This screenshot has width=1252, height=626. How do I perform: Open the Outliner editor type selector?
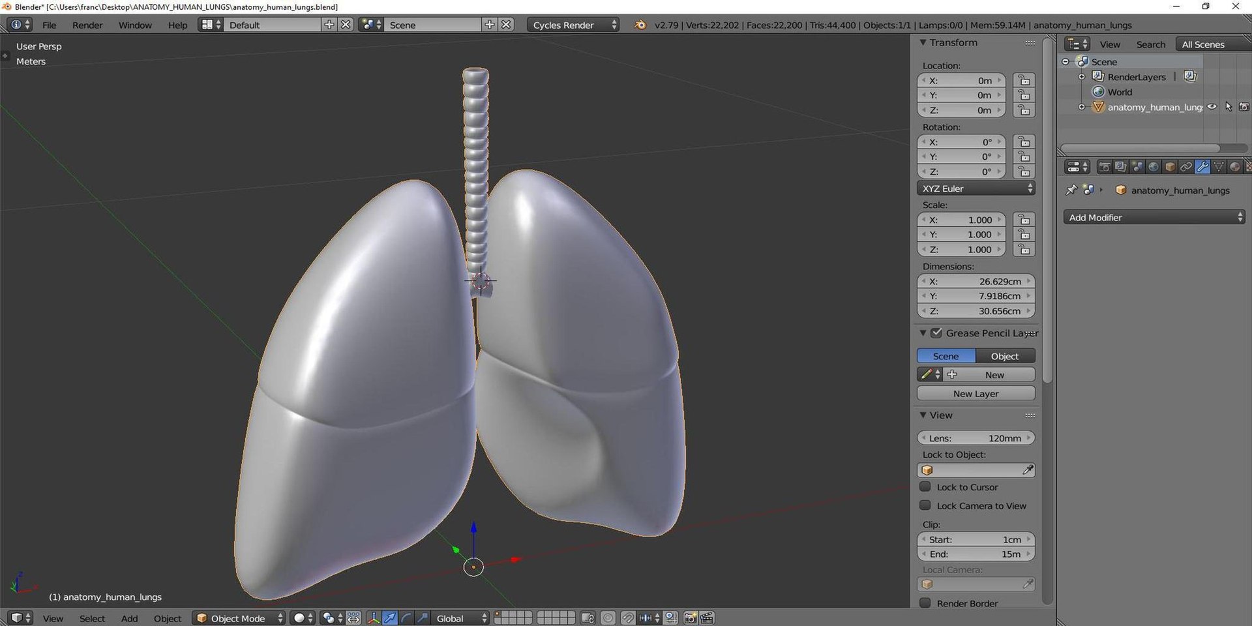coord(1077,44)
